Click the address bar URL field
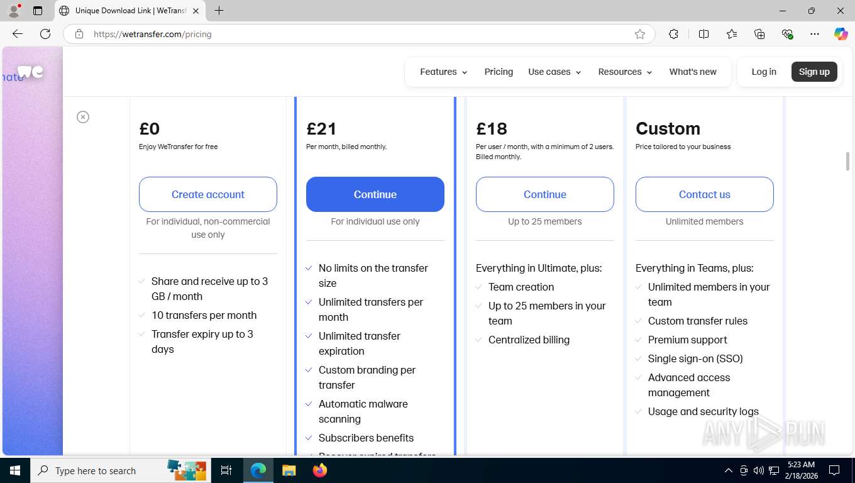 pos(358,34)
